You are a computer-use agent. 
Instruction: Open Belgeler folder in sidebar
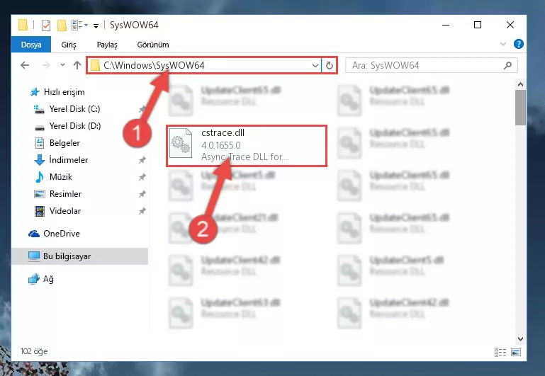[64, 143]
